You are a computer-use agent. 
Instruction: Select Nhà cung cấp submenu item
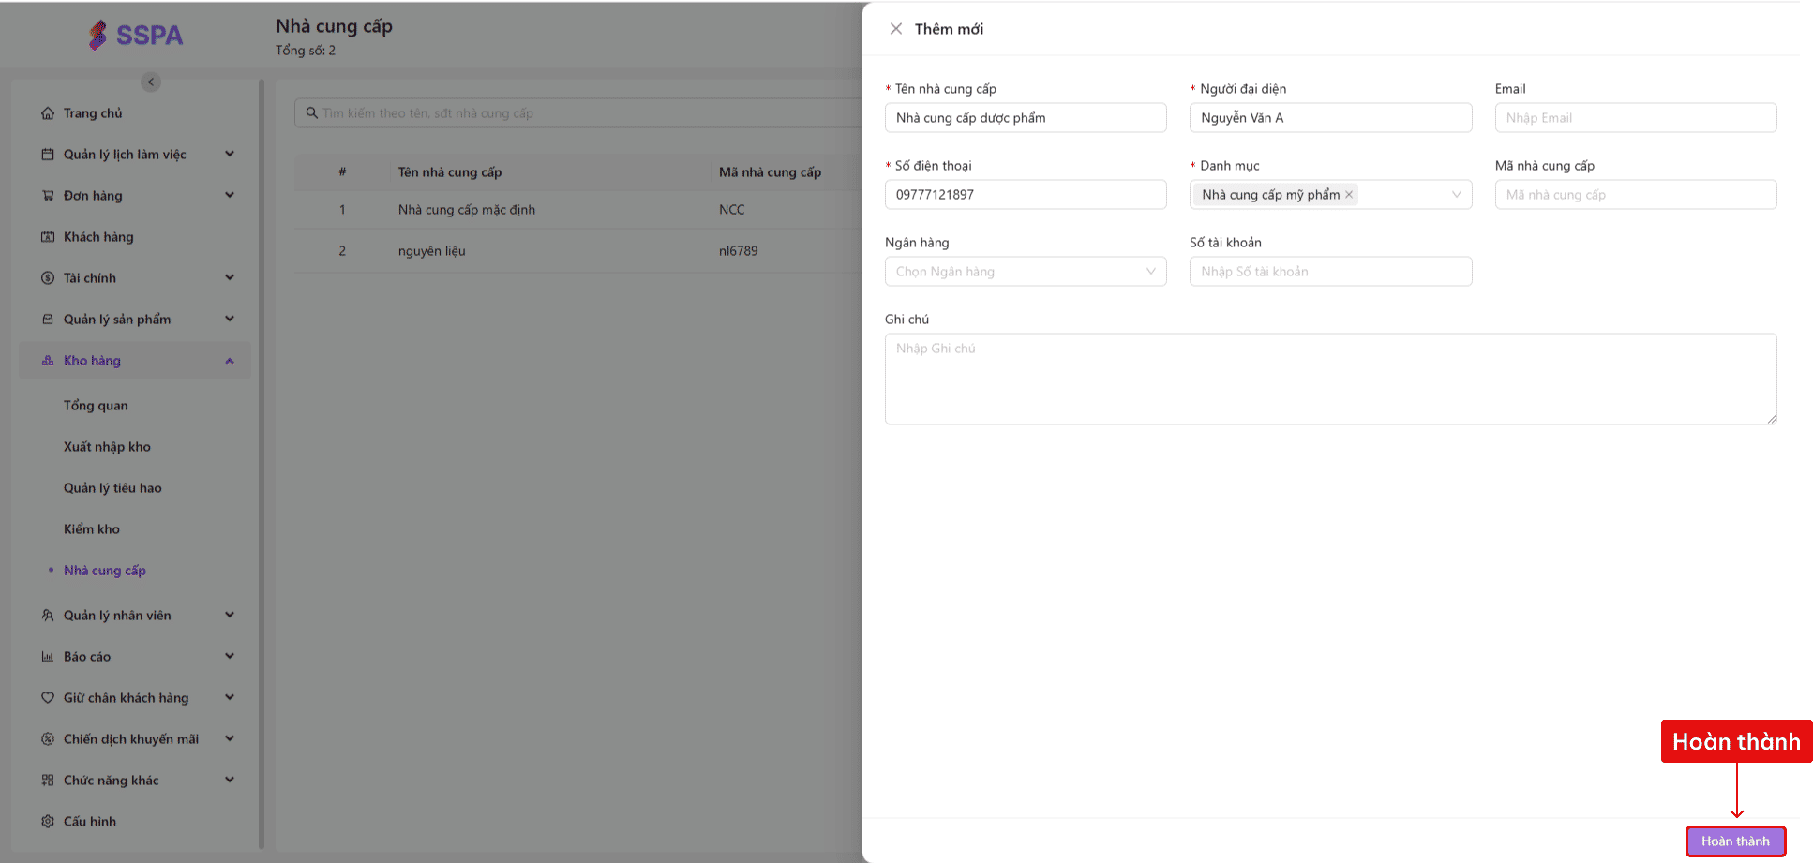coord(105,571)
